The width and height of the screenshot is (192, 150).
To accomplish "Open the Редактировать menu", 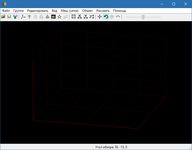I will pos(38,11).
